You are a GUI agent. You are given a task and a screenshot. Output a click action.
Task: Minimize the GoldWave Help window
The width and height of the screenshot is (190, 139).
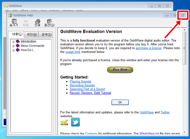pyautogui.click(x=167, y=15)
